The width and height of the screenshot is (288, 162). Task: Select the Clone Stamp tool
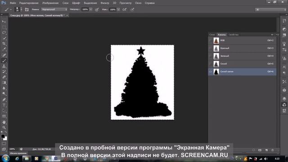tap(4, 66)
